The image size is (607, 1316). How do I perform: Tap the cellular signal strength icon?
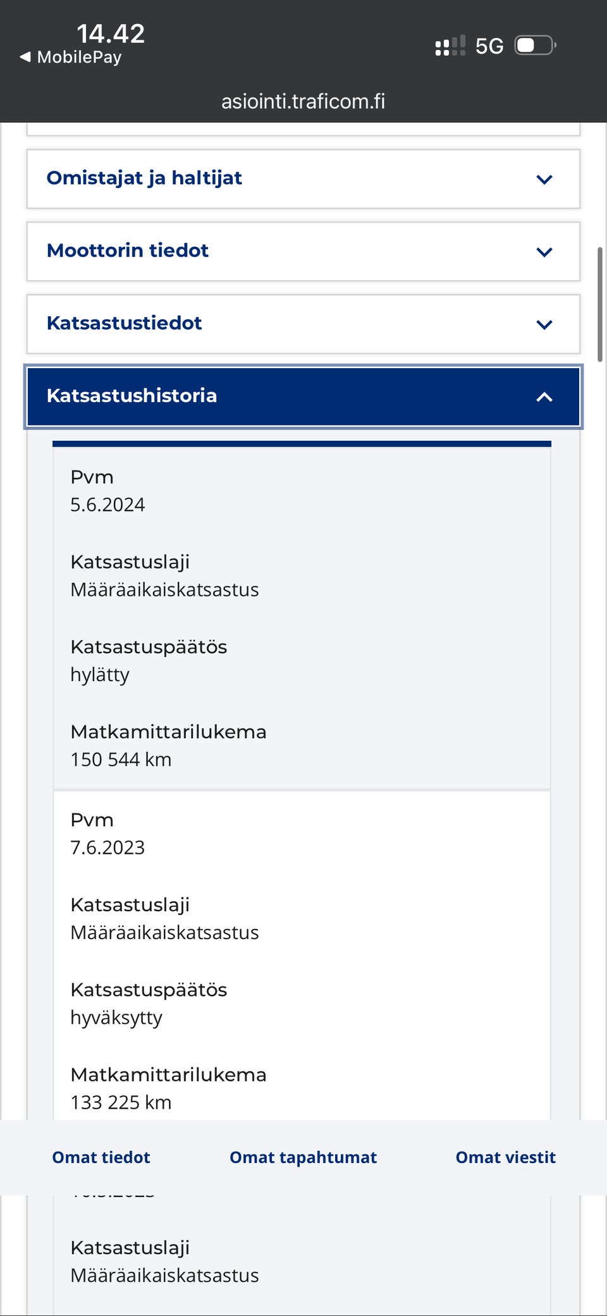(x=450, y=46)
